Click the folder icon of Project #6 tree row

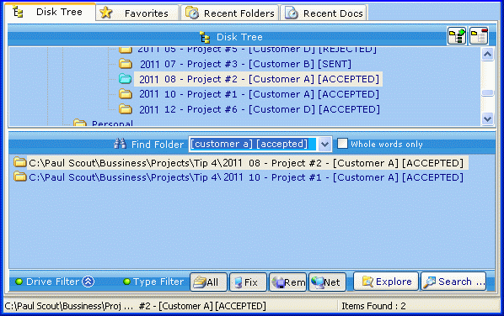point(126,109)
